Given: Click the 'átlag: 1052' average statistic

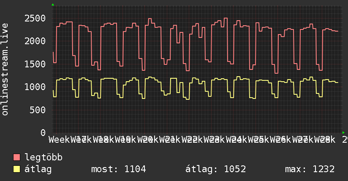Looking at the screenshot, I should click(216, 169).
